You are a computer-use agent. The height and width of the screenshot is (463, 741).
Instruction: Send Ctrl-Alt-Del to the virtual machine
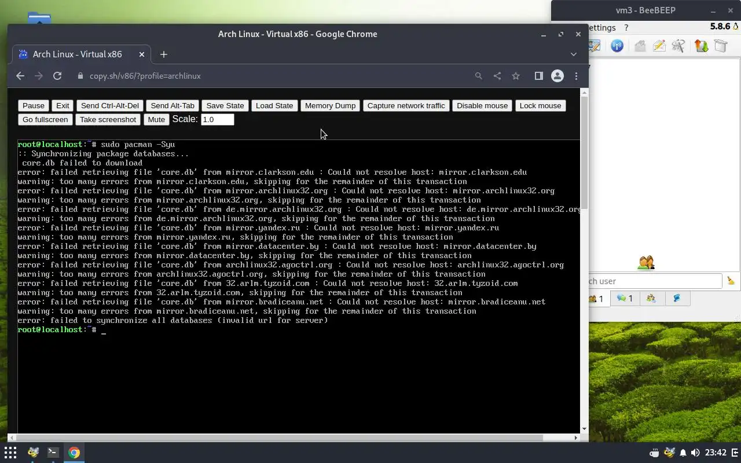coord(110,105)
